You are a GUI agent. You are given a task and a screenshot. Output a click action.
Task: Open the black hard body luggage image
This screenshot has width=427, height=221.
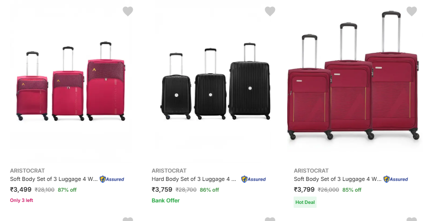click(x=215, y=83)
